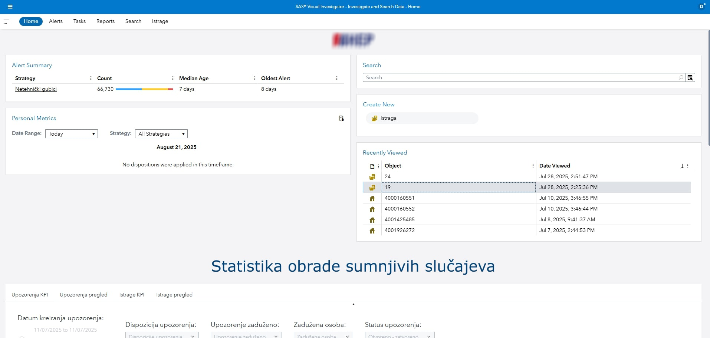Click the tab list icon beside Home
This screenshot has width=710, height=338.
point(6,21)
